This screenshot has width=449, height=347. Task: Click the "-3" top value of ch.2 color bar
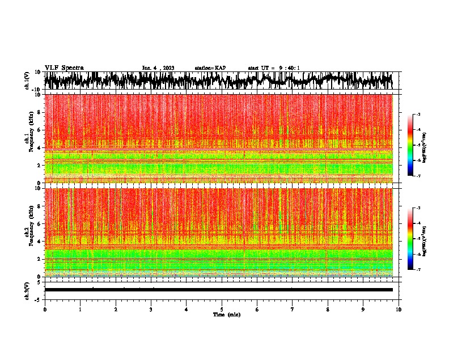418,208
